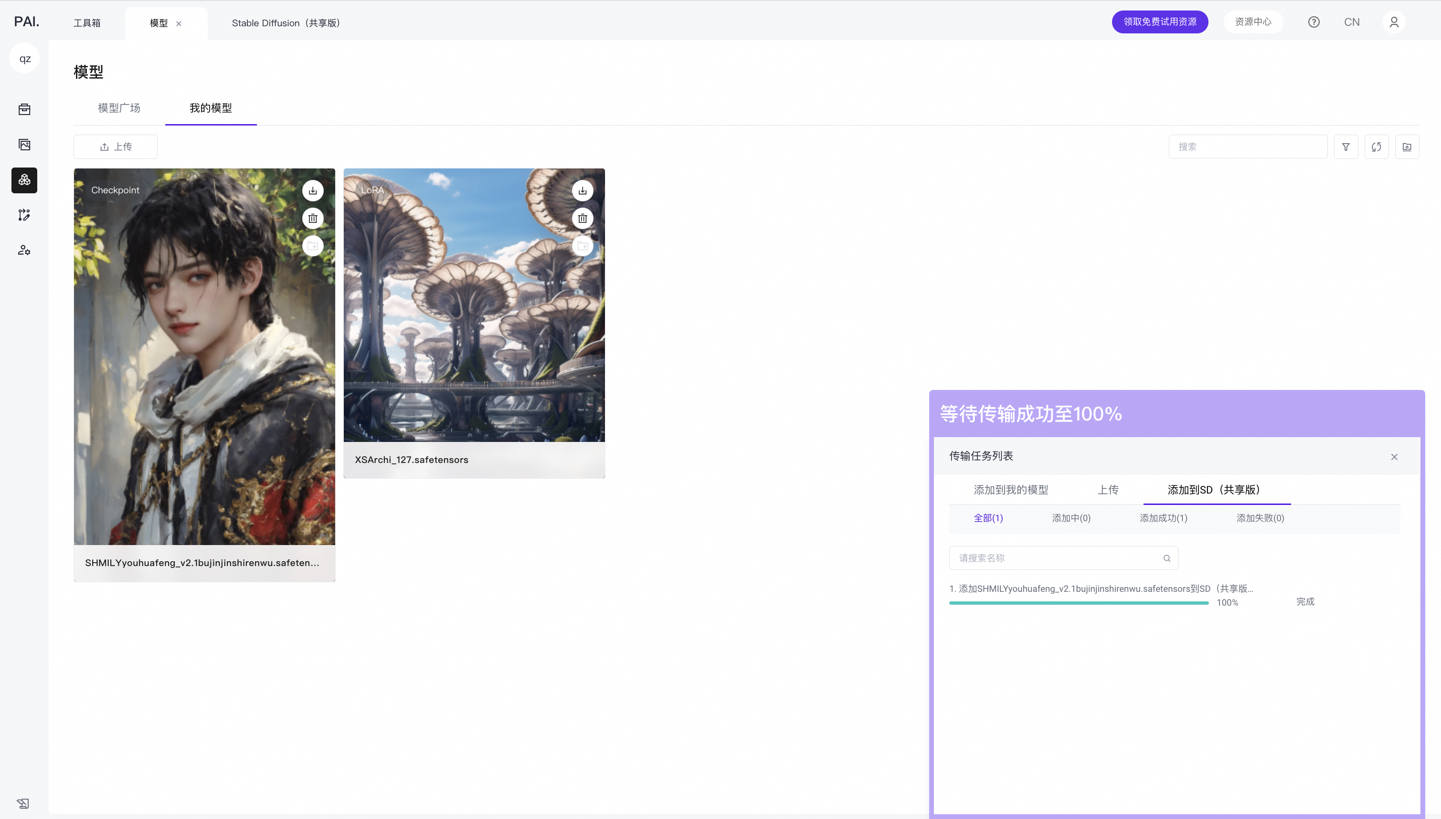
Task: Click the 100% progress value
Action: click(x=1227, y=603)
